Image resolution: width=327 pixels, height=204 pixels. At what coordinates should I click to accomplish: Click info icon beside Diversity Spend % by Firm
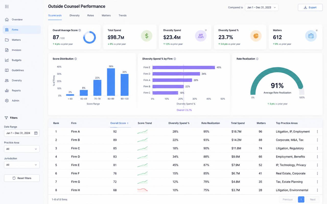175,59
